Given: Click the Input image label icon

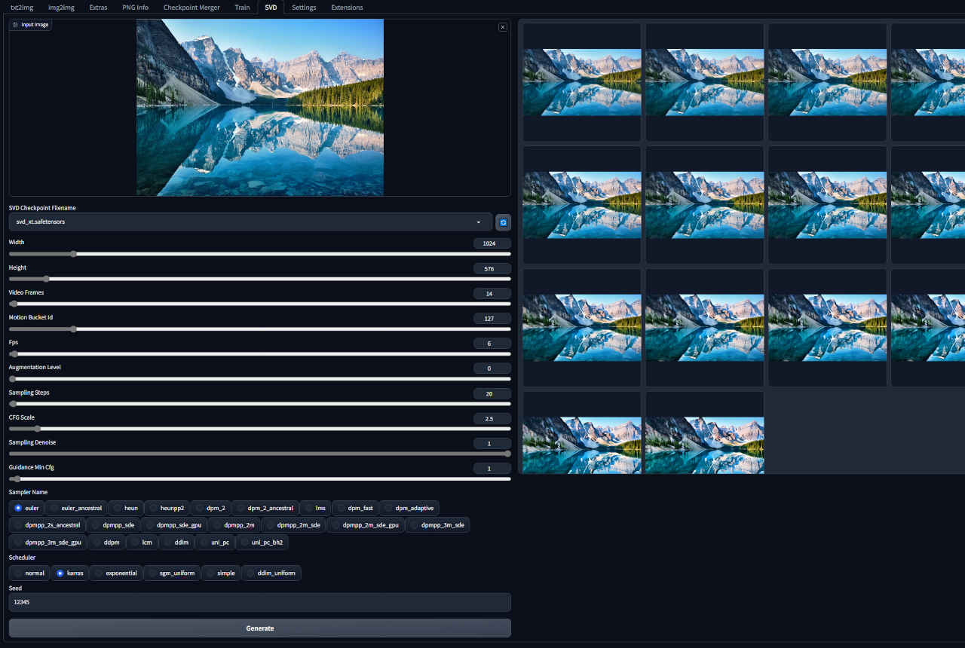Looking at the screenshot, I should pos(16,25).
